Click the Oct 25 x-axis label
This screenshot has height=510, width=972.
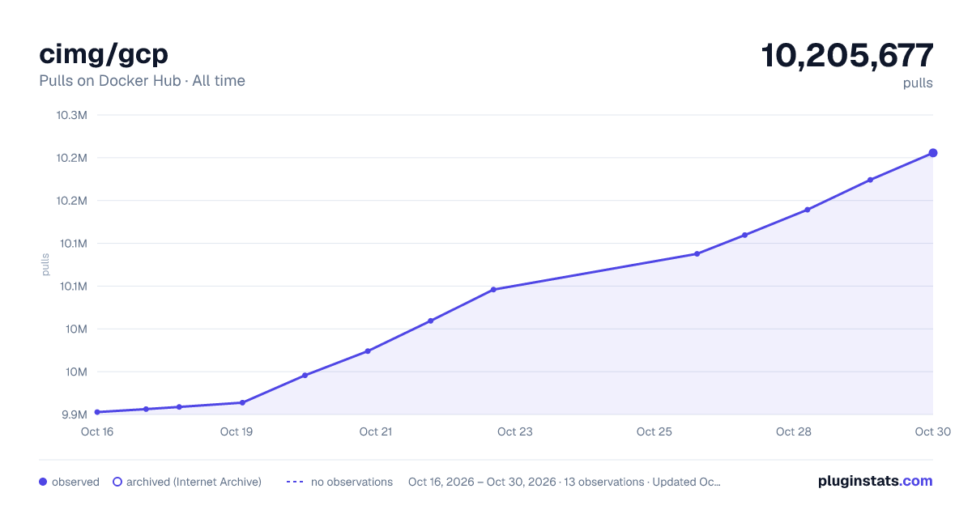(654, 431)
